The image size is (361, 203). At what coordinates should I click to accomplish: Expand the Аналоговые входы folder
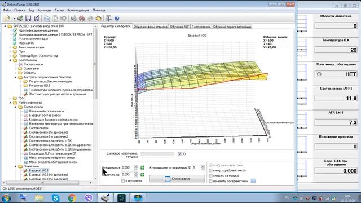[x=10, y=47]
